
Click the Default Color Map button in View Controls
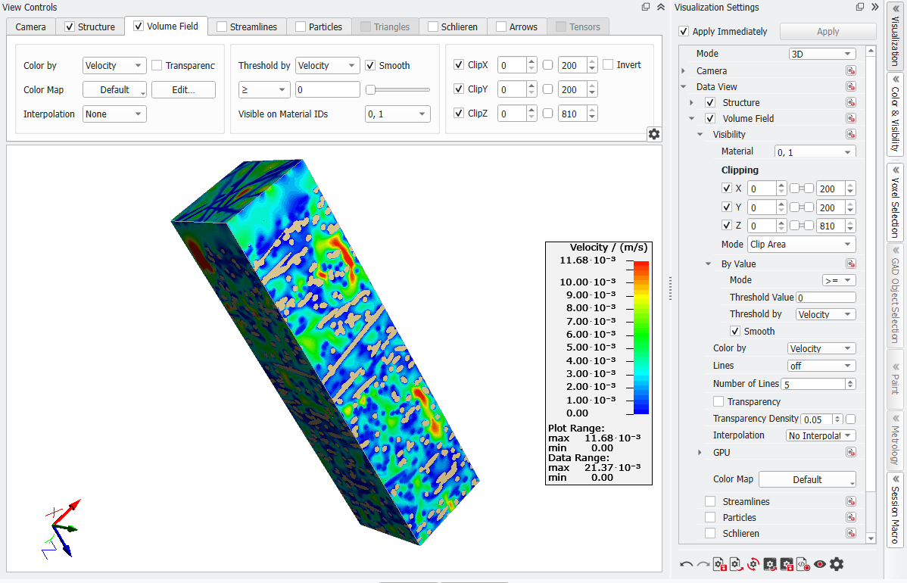[114, 89]
